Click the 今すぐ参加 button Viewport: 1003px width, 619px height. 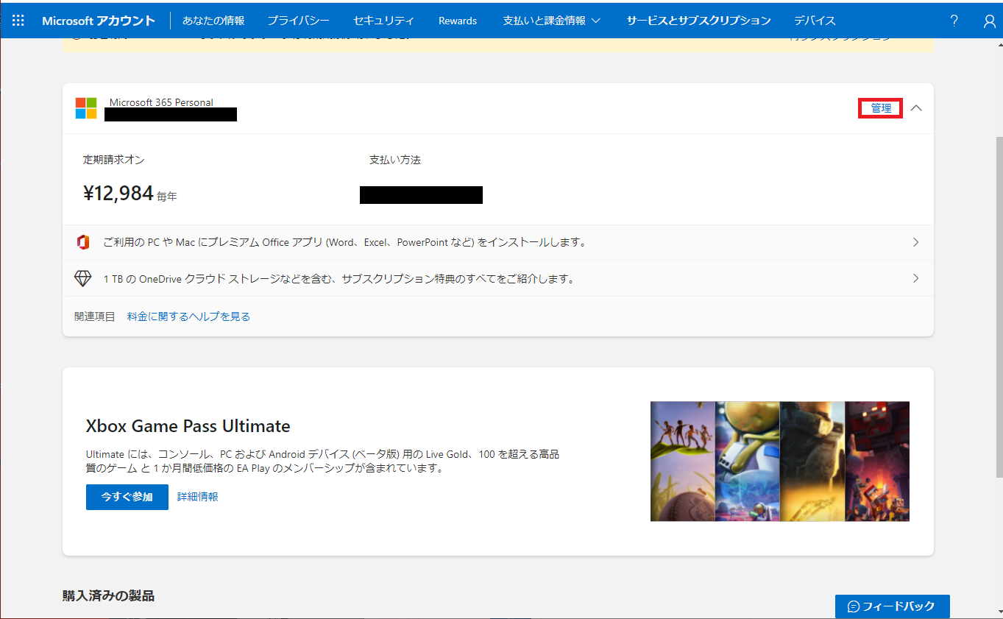[x=127, y=497]
